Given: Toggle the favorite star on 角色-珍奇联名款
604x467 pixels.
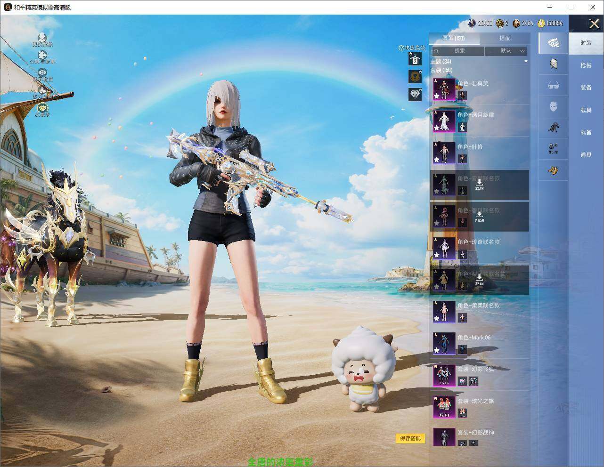Looking at the screenshot, I should tap(437, 255).
